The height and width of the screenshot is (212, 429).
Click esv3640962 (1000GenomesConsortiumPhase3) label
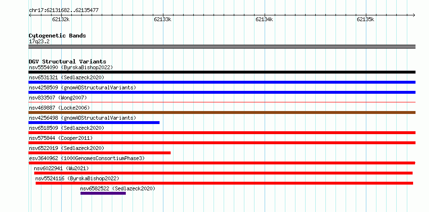[x=87, y=158]
